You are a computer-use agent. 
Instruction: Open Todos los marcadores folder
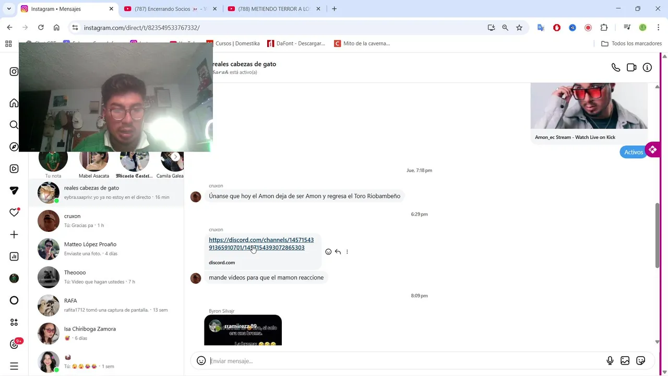(x=631, y=43)
